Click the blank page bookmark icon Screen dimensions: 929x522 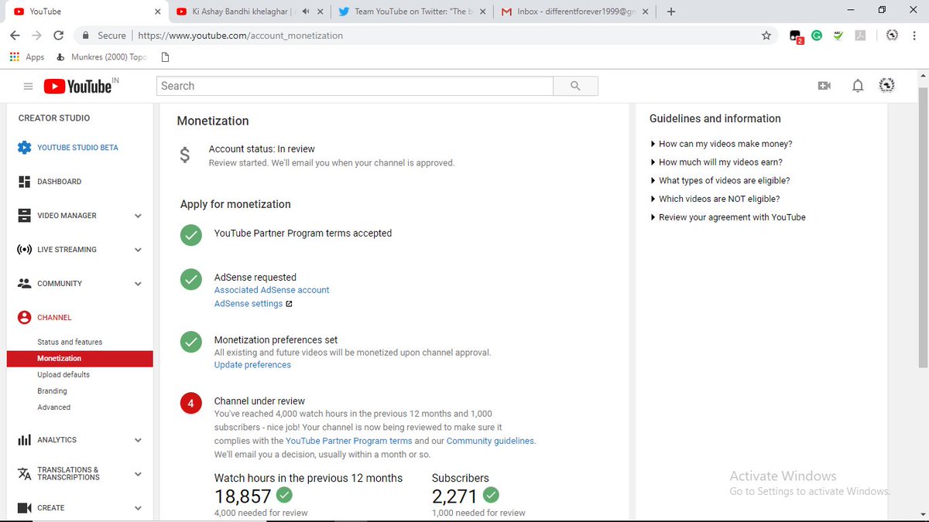pos(165,57)
